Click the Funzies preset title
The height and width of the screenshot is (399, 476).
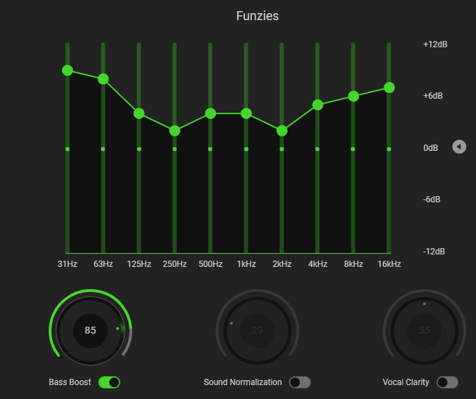click(257, 15)
